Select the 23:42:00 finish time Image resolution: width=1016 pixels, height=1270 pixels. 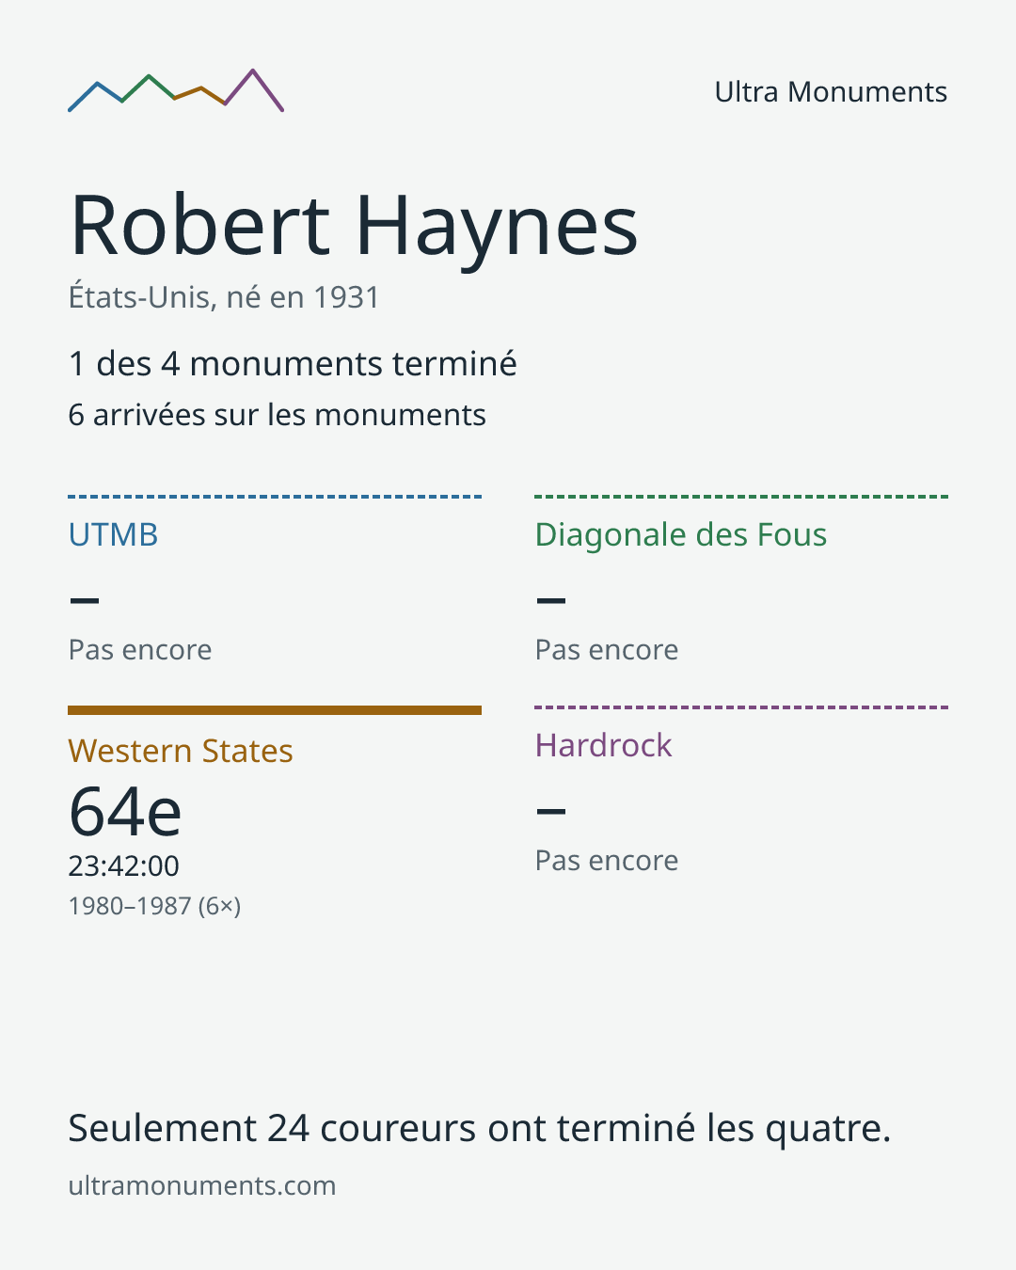[x=123, y=865]
